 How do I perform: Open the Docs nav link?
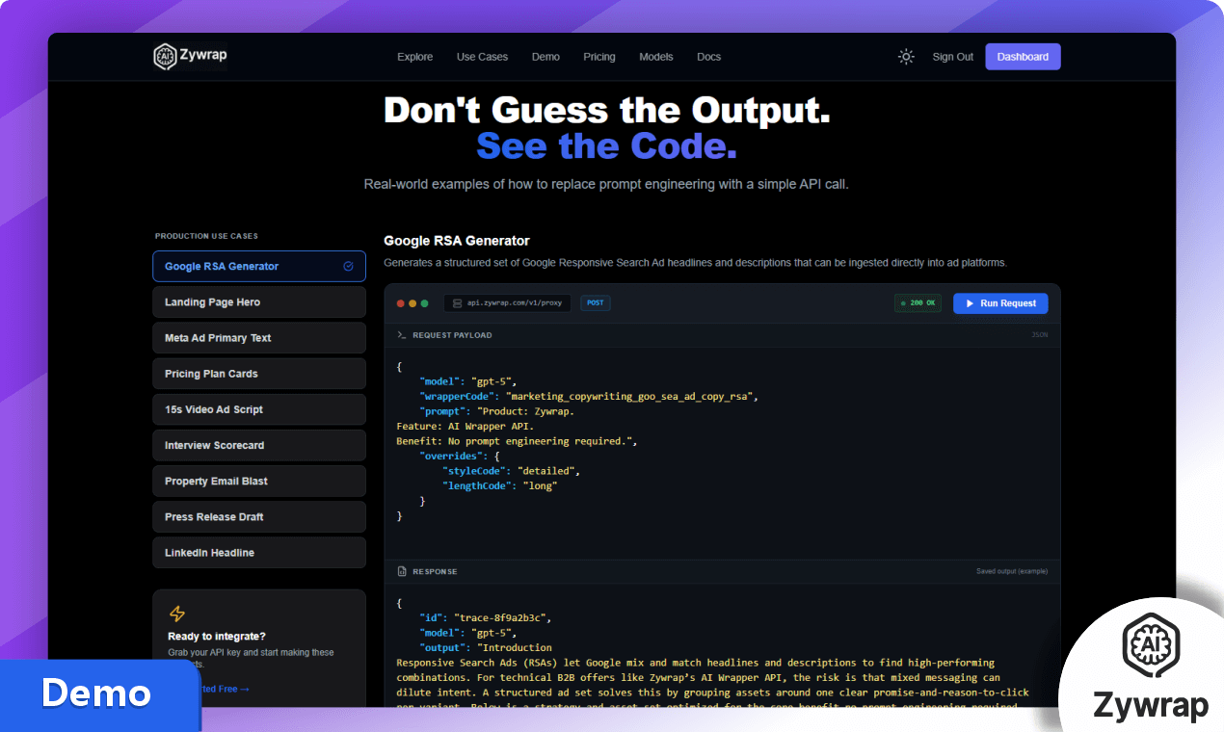[708, 57]
